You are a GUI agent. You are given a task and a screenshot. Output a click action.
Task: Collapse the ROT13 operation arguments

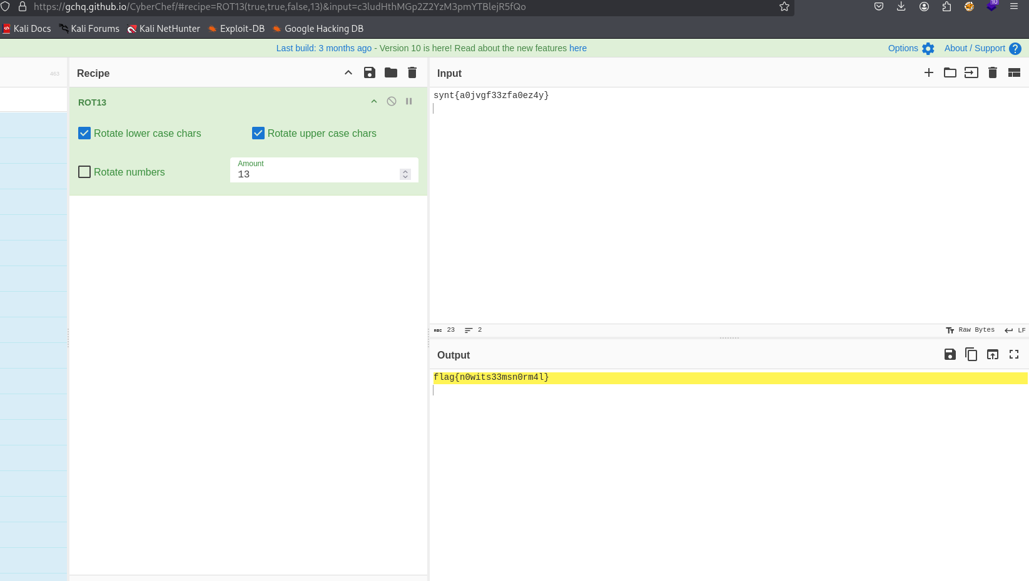(x=374, y=101)
